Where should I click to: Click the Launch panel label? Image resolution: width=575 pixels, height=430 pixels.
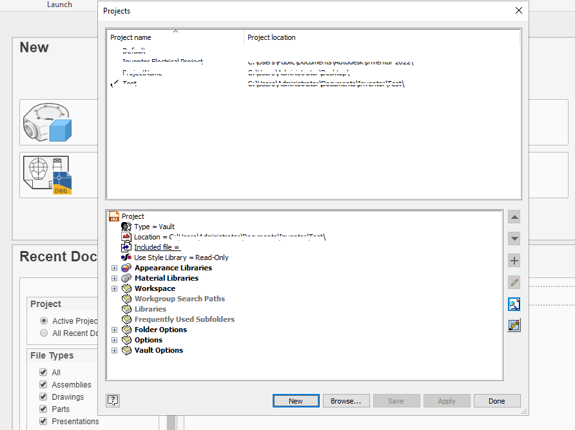(x=59, y=5)
